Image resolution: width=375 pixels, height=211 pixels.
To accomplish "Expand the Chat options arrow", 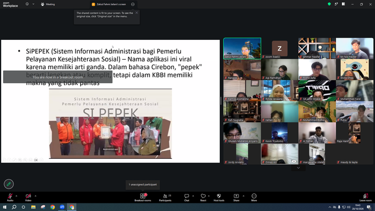I will click(193, 196).
